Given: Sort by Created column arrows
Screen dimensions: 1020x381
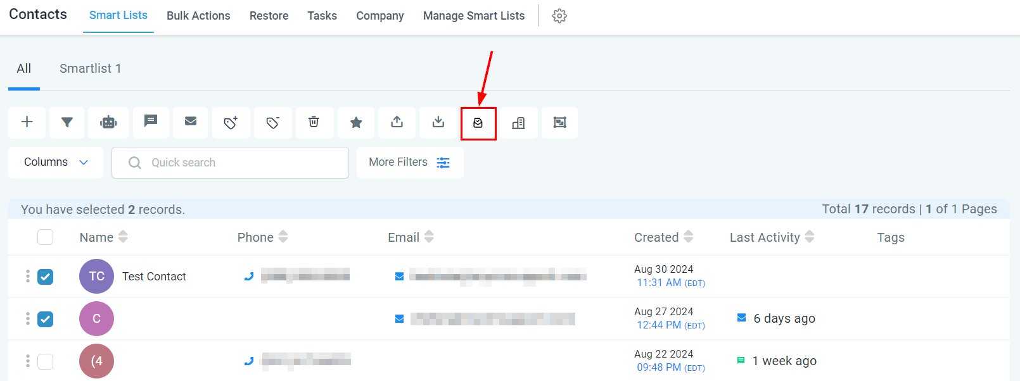Looking at the screenshot, I should [x=688, y=237].
